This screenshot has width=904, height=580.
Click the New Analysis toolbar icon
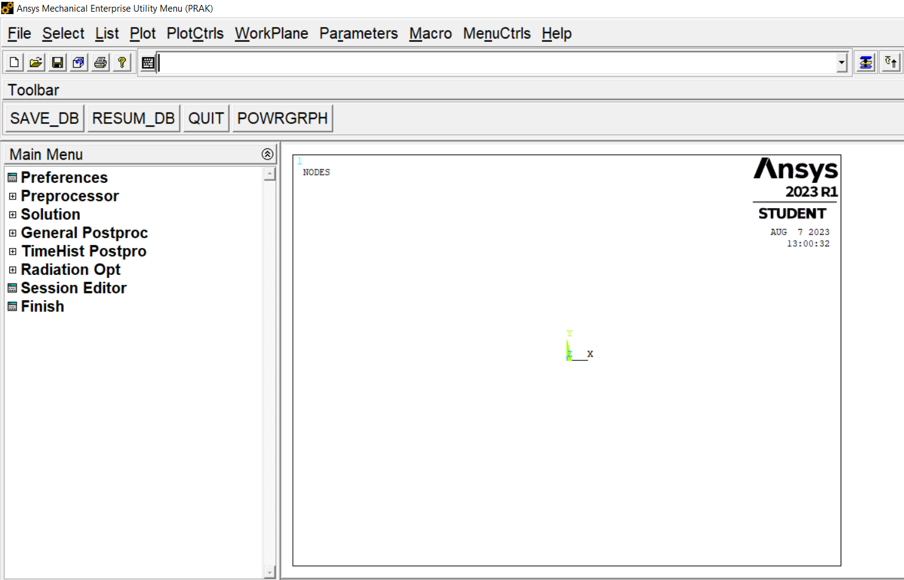14,63
